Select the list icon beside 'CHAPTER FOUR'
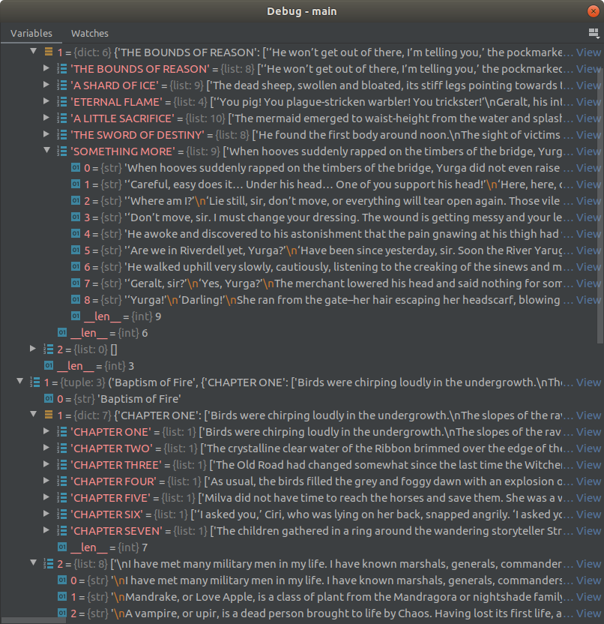Image resolution: width=604 pixels, height=624 pixels. click(62, 481)
